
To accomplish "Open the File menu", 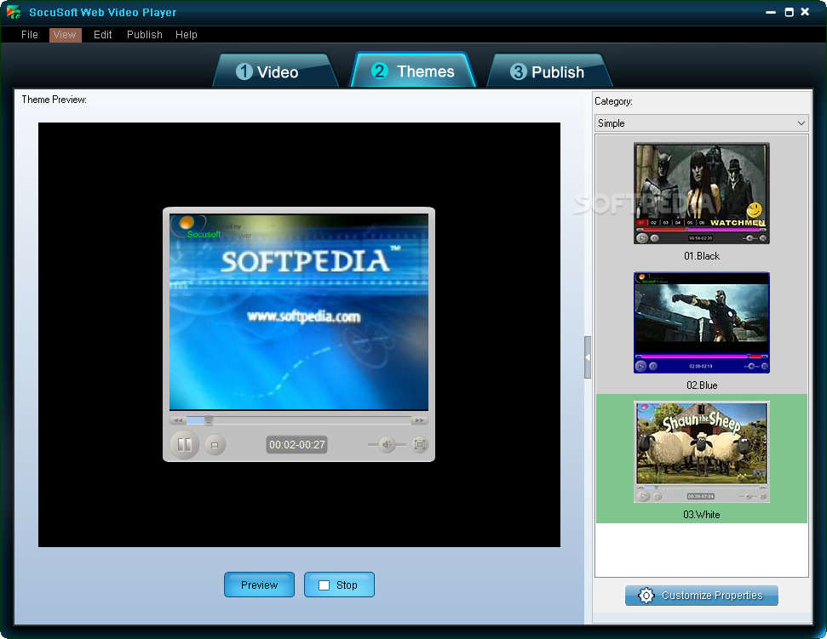I will click(x=30, y=35).
